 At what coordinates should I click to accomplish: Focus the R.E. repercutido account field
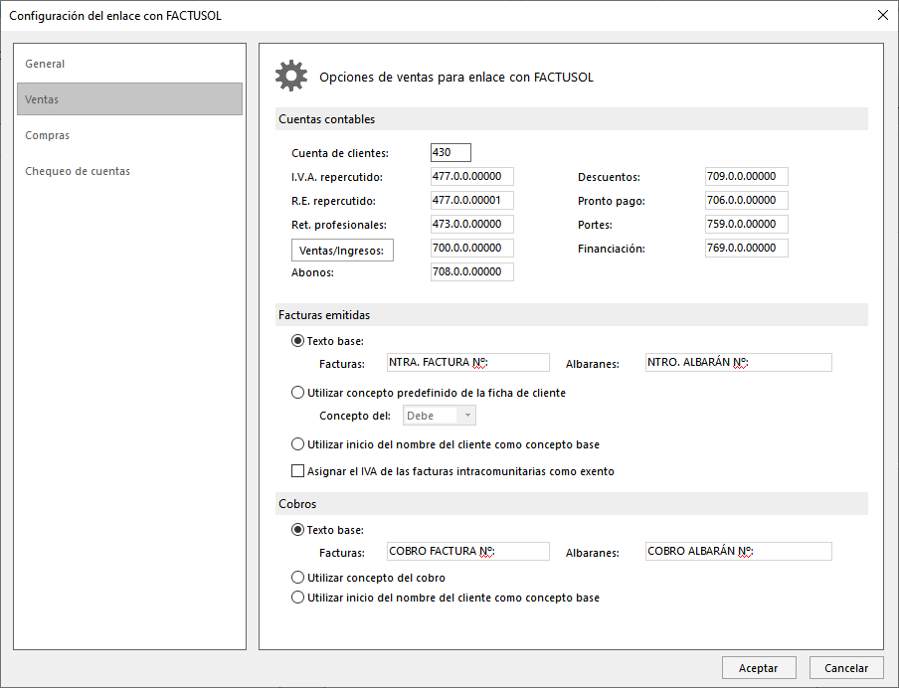[x=471, y=200]
